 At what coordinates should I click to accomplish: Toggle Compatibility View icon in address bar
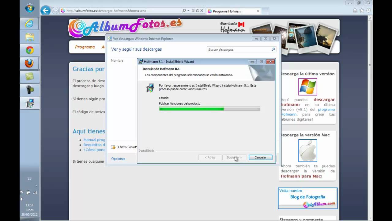pos(193,11)
